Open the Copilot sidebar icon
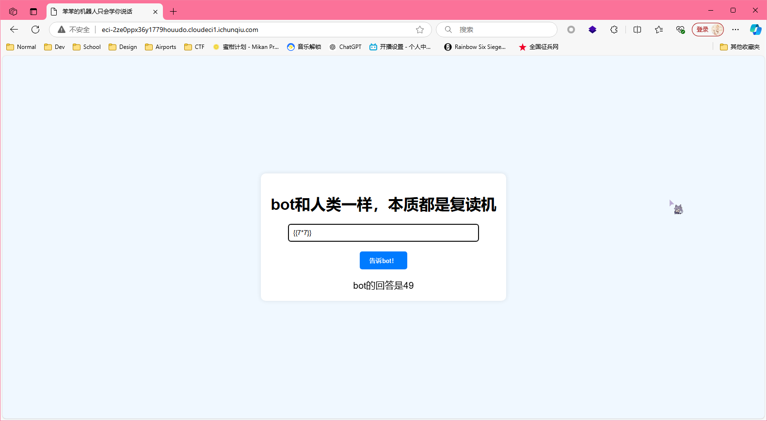 755,30
